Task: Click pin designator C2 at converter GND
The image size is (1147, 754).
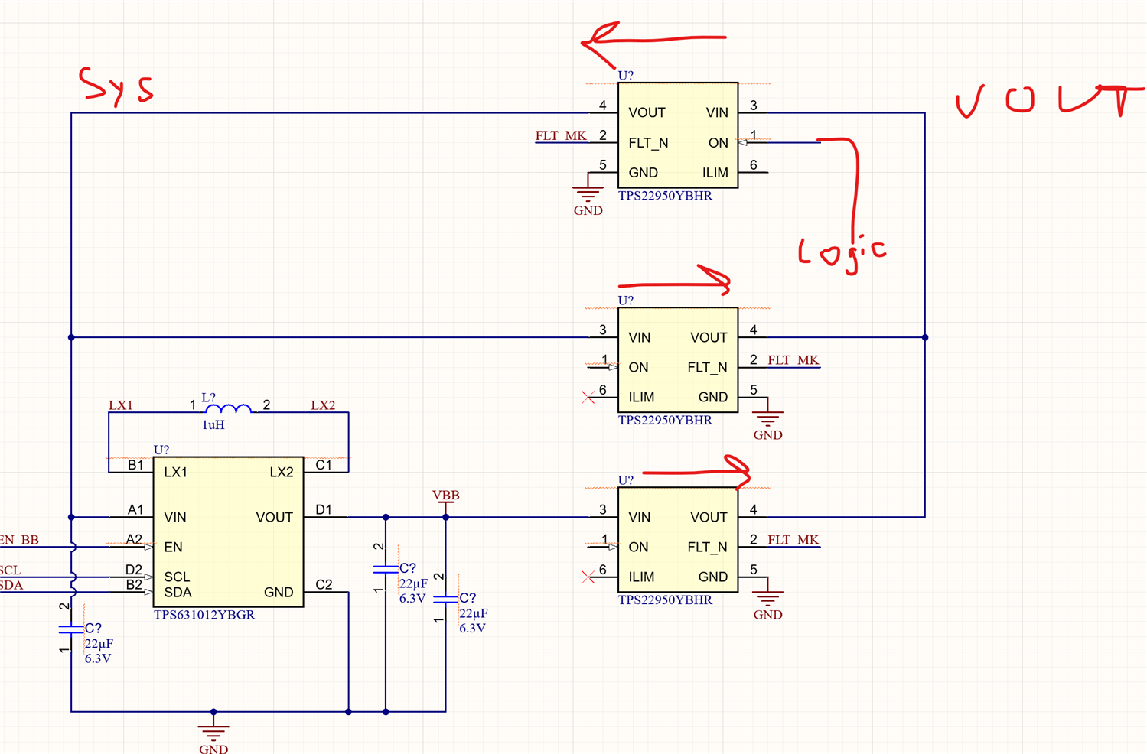Action: tap(324, 585)
